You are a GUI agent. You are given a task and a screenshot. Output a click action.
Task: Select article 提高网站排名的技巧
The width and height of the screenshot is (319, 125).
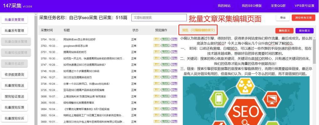click(x=75, y=52)
